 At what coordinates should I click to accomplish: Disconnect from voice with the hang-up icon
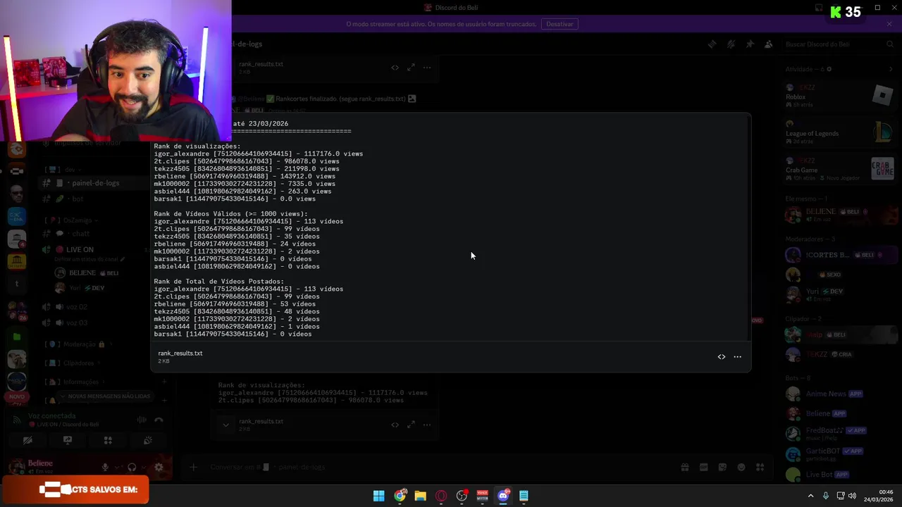pyautogui.click(x=159, y=420)
